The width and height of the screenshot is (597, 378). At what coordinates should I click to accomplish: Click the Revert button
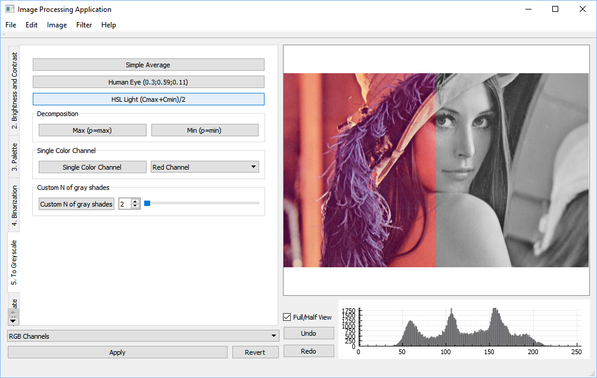point(255,352)
